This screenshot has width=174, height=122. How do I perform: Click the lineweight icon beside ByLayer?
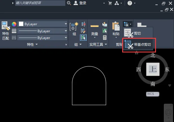14,31
